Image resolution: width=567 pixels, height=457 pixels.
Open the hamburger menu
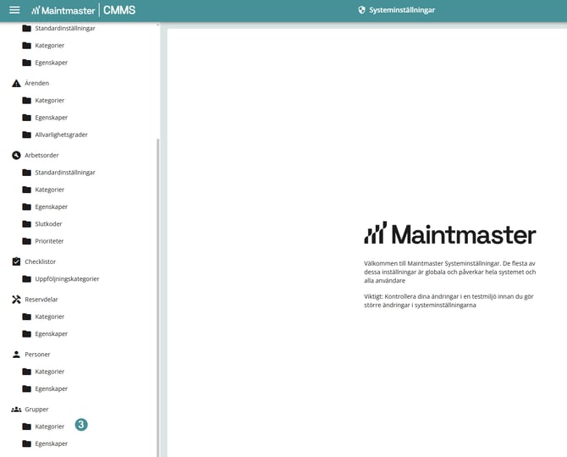(14, 10)
